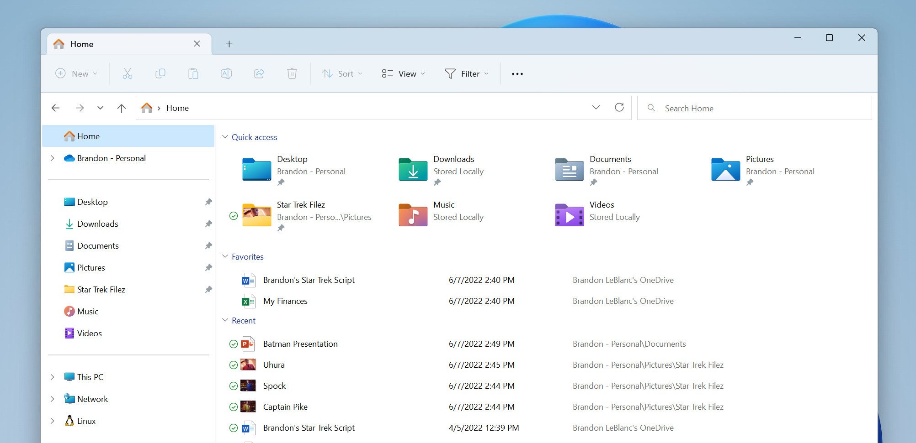Screen dimensions: 916x443
Task: Expand Brandon - Personal tree node
Action: 53,158
